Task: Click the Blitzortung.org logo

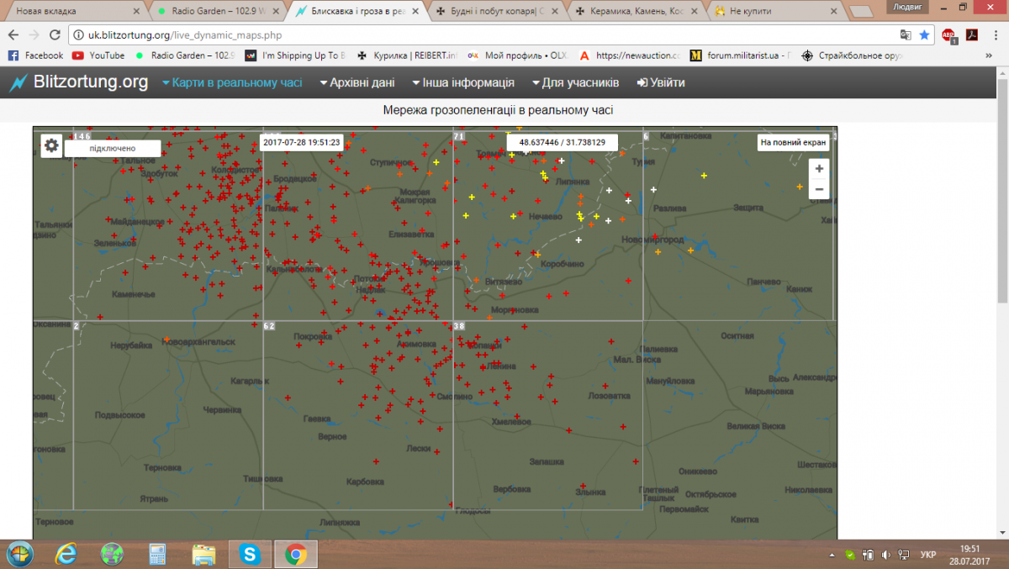Action: point(78,82)
